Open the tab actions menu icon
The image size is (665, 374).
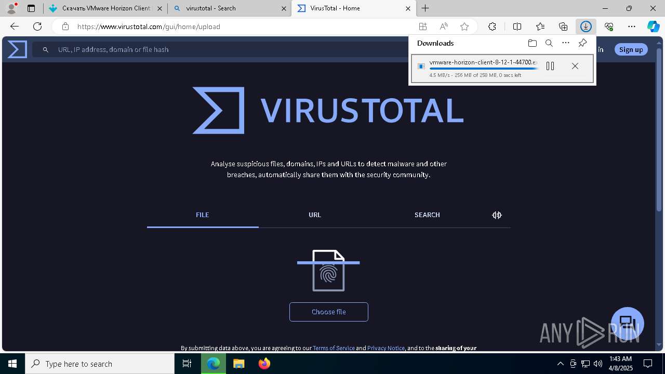click(31, 8)
